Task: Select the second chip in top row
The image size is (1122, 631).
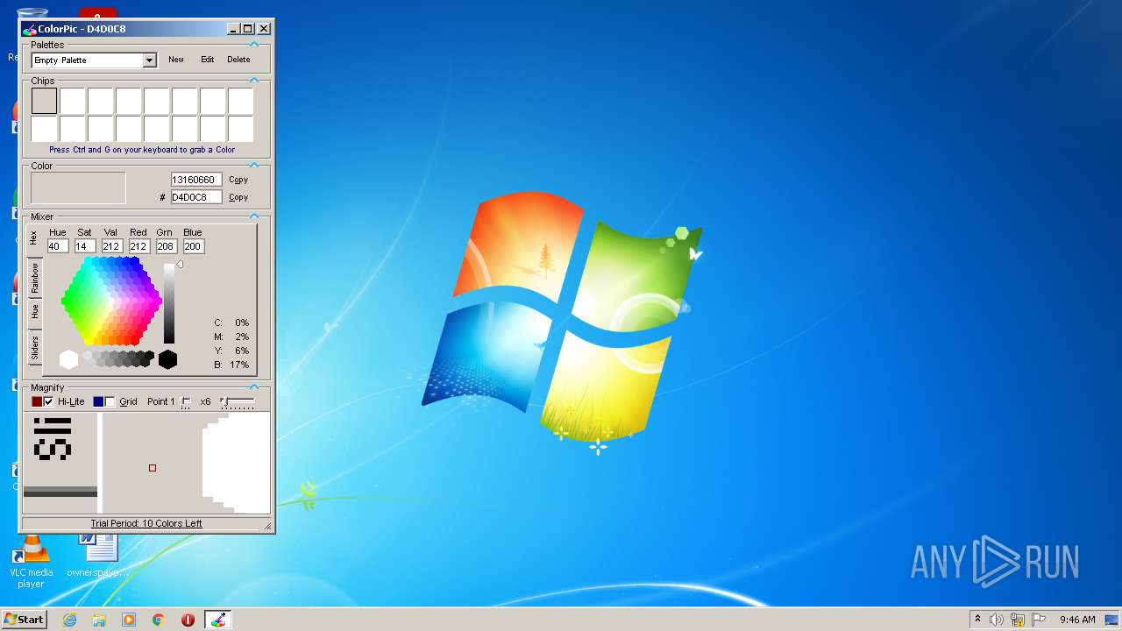Action: [x=72, y=101]
